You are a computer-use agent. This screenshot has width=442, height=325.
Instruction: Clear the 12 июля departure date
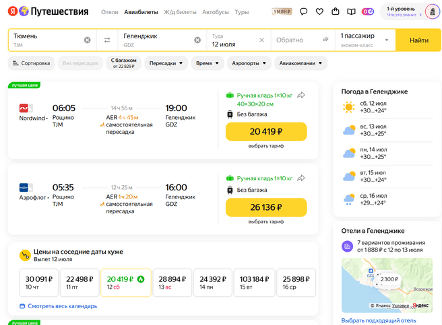pyautogui.click(x=262, y=40)
